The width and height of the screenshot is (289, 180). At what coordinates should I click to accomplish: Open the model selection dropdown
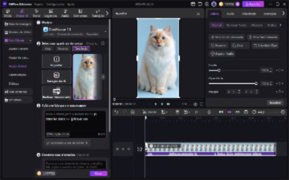[x=75, y=31]
